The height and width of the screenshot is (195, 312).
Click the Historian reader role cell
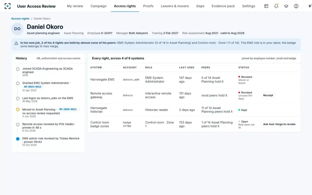tap(157, 110)
